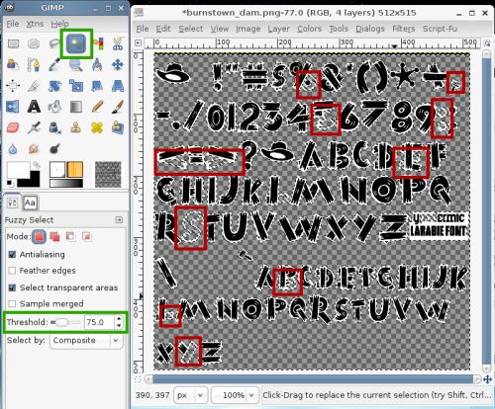Select the Perspective tool
The height and width of the screenshot is (409, 495).
(118, 86)
